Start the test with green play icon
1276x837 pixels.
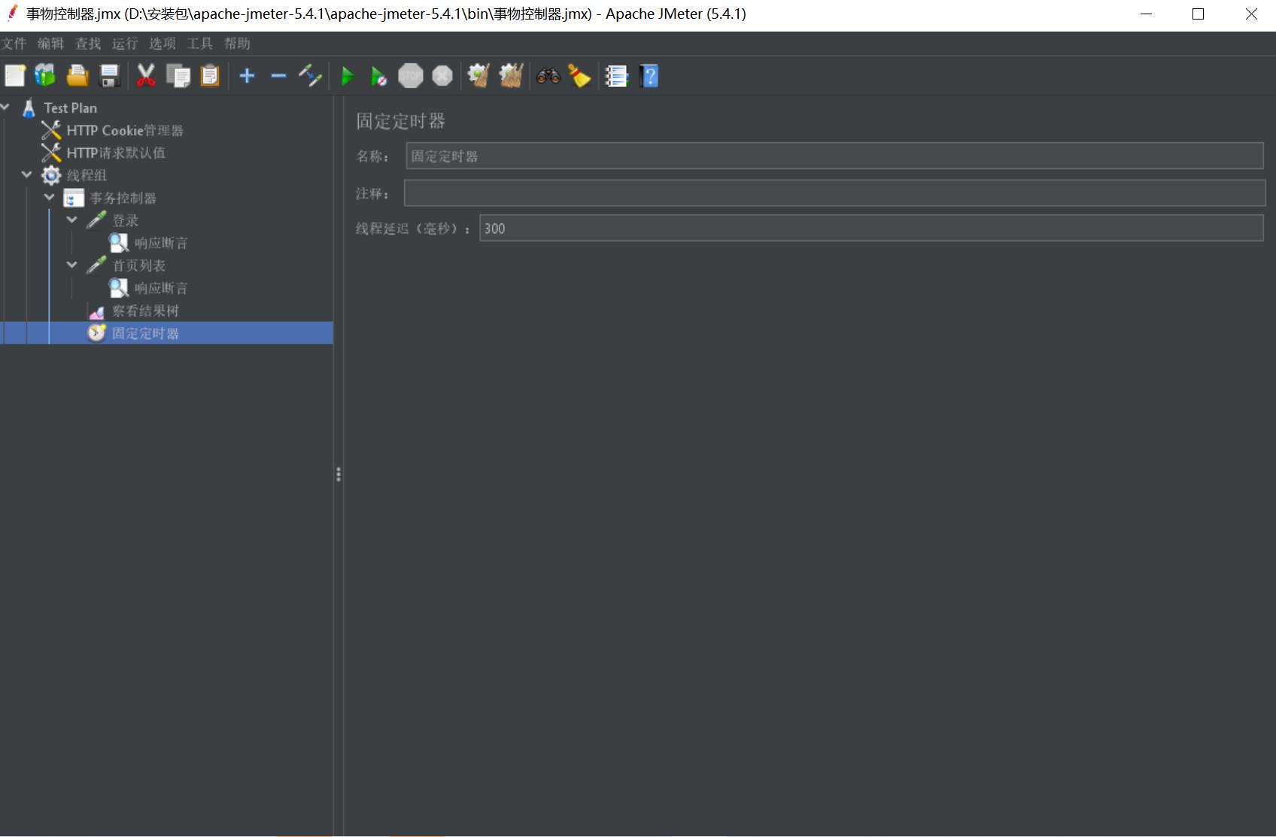pos(348,76)
